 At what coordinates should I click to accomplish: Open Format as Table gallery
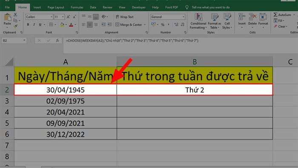click(x=215, y=21)
